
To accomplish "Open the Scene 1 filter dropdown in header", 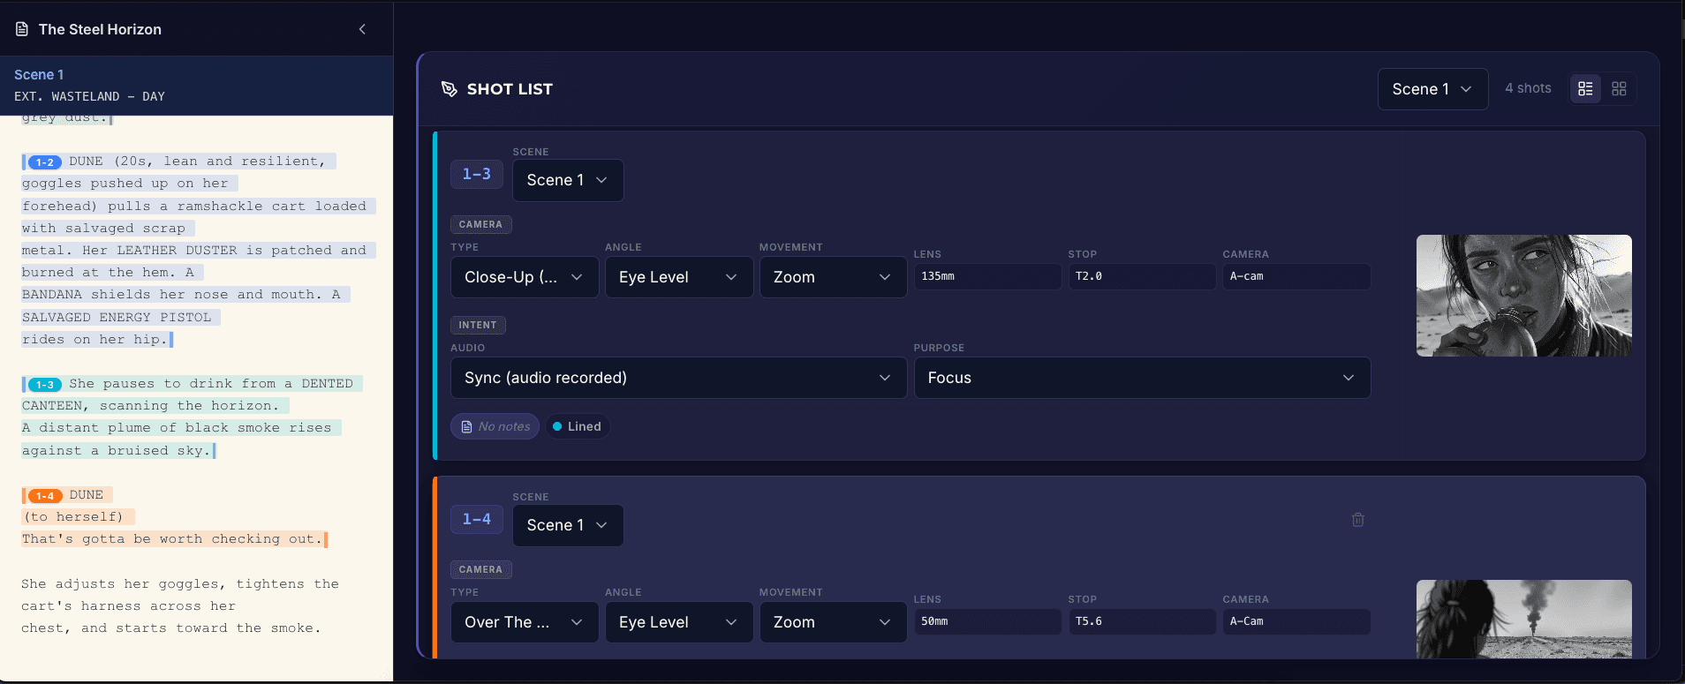I will (x=1432, y=89).
